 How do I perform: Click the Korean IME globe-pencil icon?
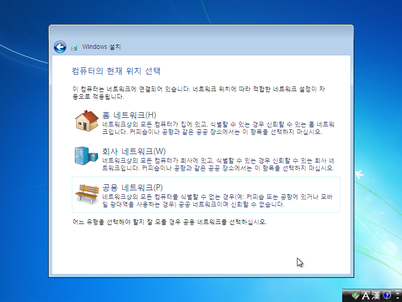click(355, 296)
